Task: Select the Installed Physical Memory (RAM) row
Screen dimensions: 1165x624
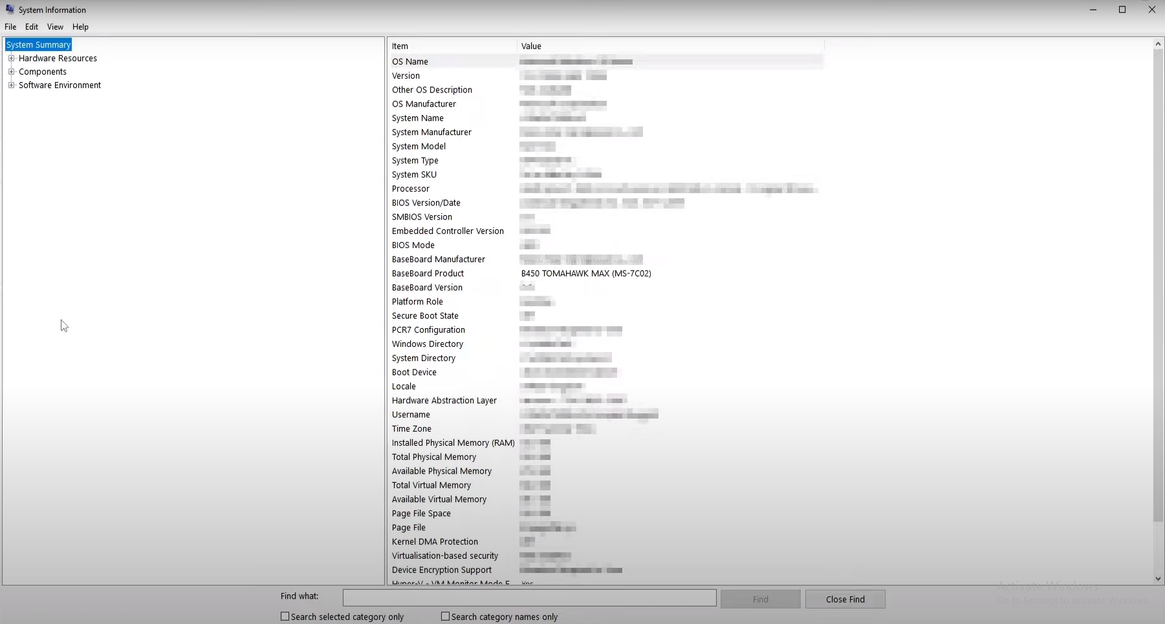Action: click(x=606, y=443)
